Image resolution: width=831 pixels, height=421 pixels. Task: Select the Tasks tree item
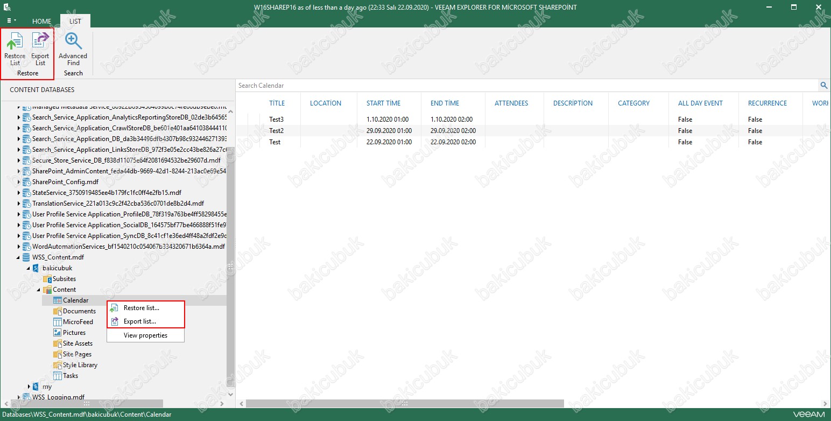tap(71, 376)
